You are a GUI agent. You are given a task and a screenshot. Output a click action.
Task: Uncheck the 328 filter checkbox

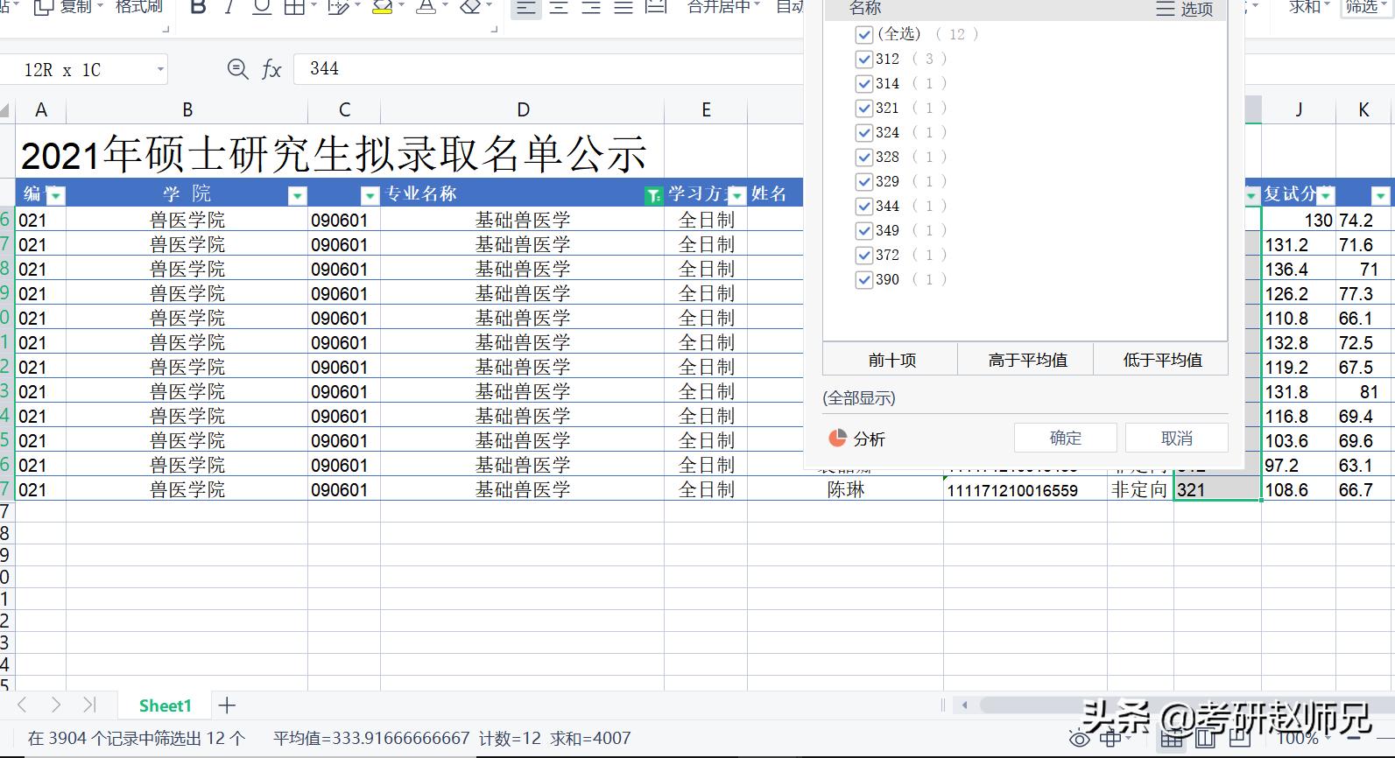pos(864,157)
